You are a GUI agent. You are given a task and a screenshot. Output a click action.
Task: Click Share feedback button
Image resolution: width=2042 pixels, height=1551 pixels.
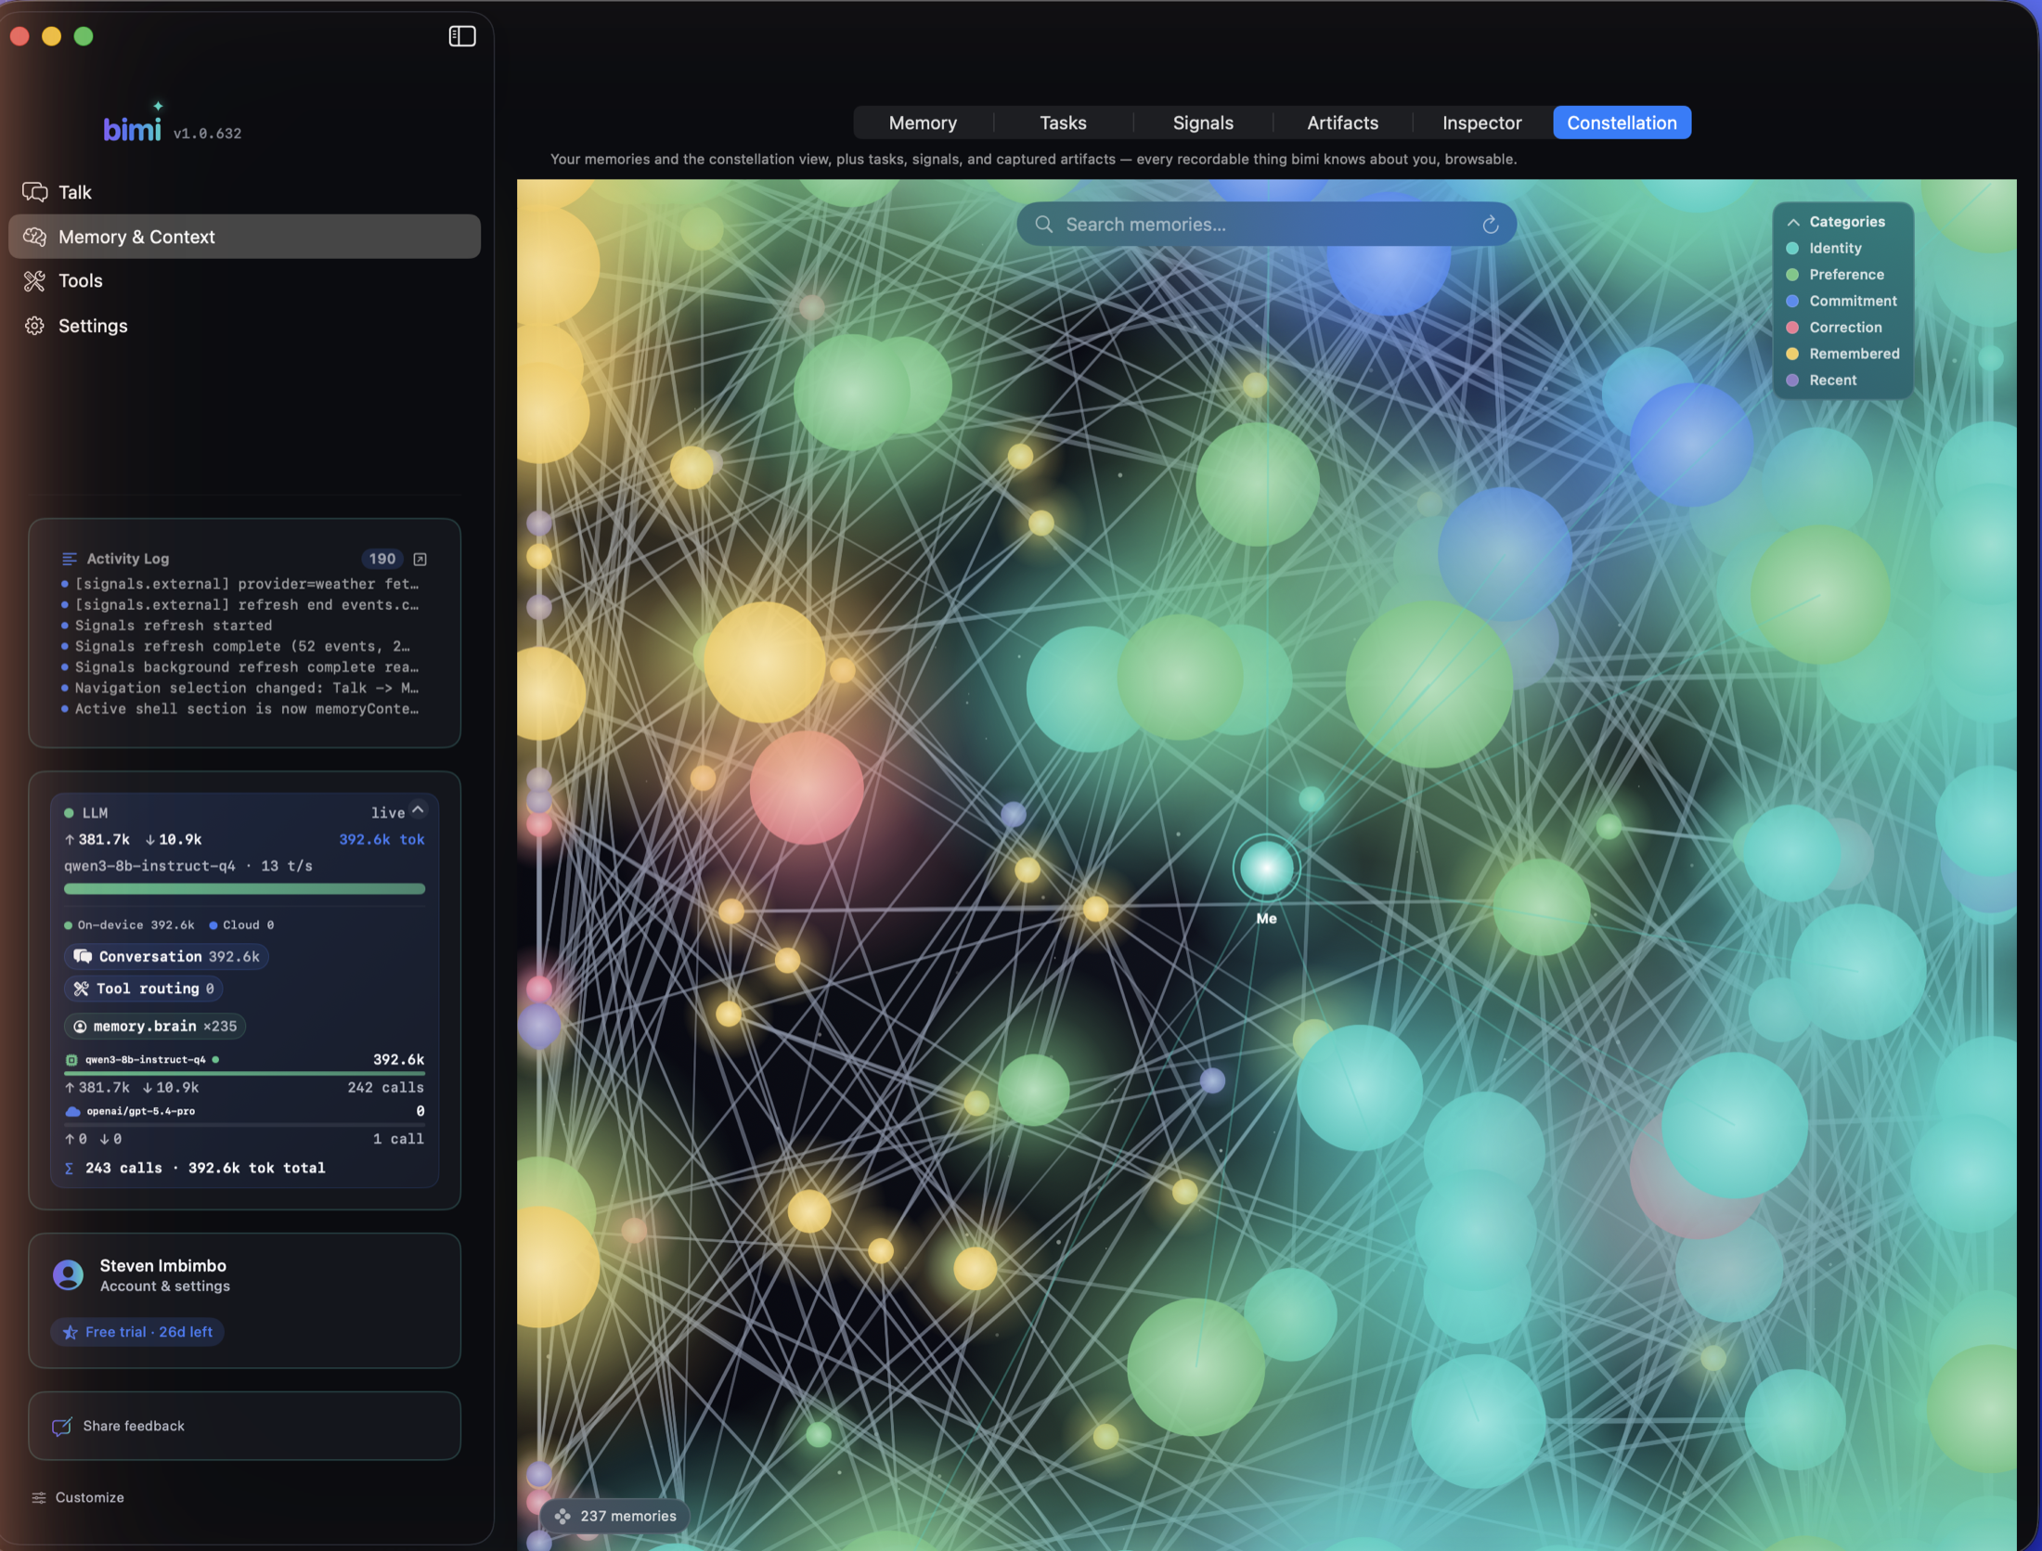point(245,1427)
